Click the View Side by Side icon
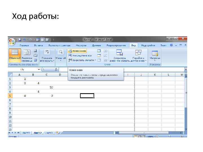The width and height of the screenshot is (203, 152). pos(105,51)
